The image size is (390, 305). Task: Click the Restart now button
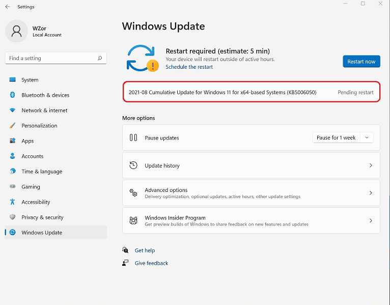point(361,61)
